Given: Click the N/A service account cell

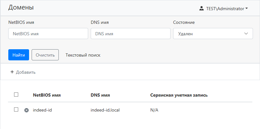Looking at the screenshot, I should pyautogui.click(x=154, y=110).
